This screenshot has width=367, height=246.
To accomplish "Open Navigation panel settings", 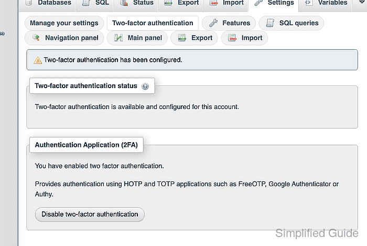I will click(64, 38).
